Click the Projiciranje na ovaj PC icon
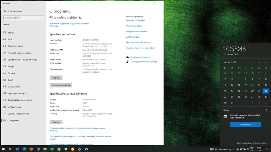This screenshot has height=152, width=271. (x=4, y=93)
